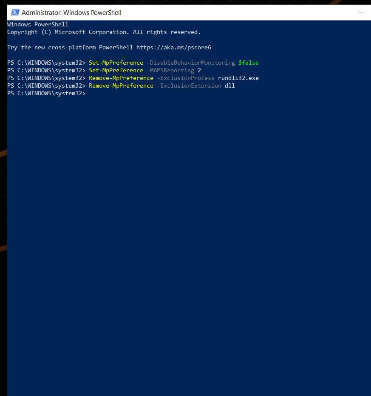Click the -ExclusionProcess parameter text
This screenshot has width=371, height=396.
pos(186,78)
